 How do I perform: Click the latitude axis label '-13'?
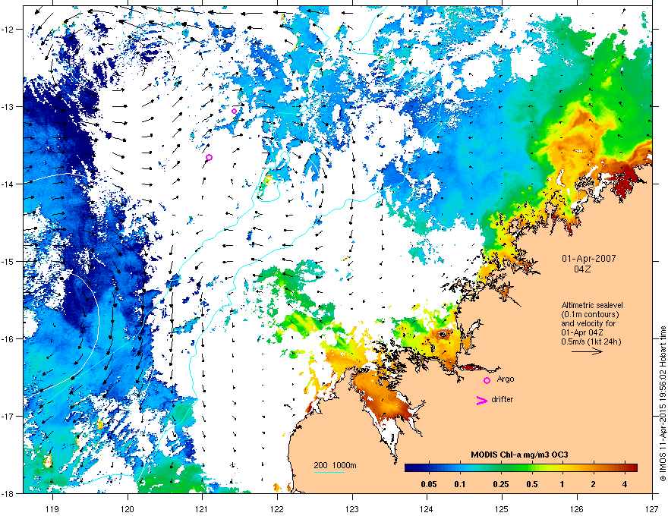tap(8, 106)
